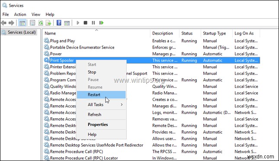Screen dimensions: 279x161
Task: Click 'Creates a co...' description cell
Action: tap(165, 100)
